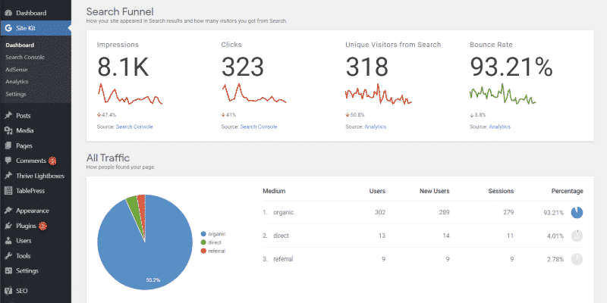Viewport: 607px width, 303px height.
Task: Open the Site Kit Dashboard submenu item
Action: point(20,45)
